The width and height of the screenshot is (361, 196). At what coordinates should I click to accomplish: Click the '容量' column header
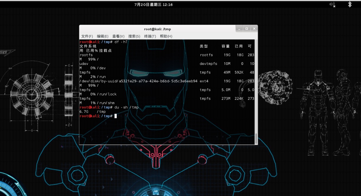pyautogui.click(x=225, y=46)
